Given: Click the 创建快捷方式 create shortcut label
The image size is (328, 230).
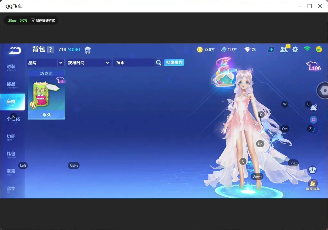Looking at the screenshot, I should pos(45,20).
